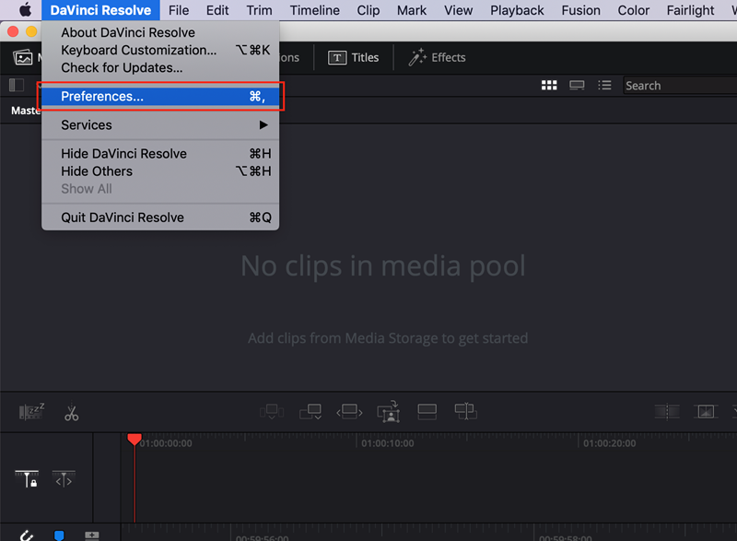This screenshot has height=541, width=737.
Task: Open Preferences from the menu
Action: point(160,97)
